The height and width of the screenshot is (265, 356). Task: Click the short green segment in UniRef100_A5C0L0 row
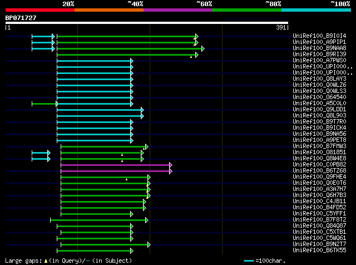coord(44,104)
